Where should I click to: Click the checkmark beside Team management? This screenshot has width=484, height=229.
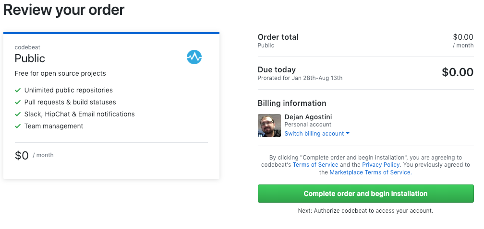click(x=18, y=126)
